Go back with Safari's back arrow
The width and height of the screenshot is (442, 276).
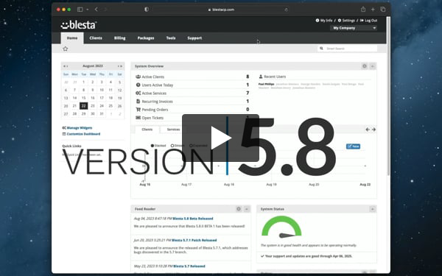[96, 10]
